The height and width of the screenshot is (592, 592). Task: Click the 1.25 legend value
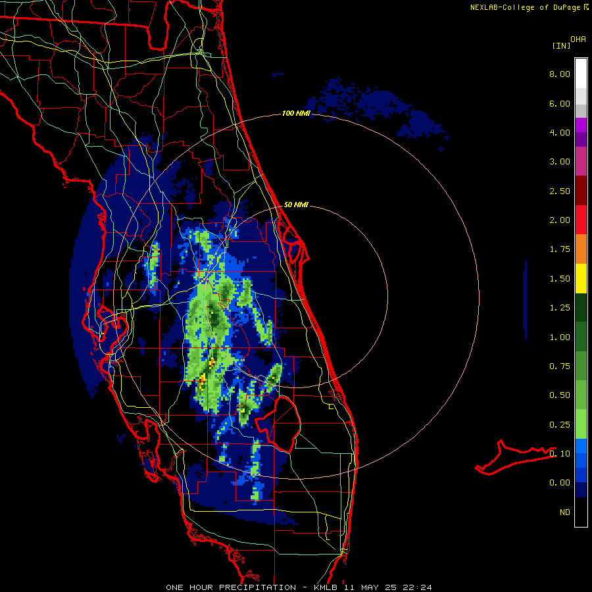(x=560, y=308)
